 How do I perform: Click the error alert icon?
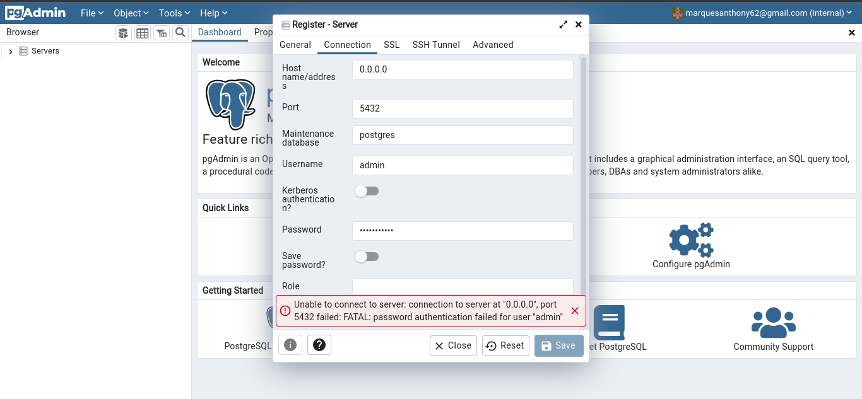pyautogui.click(x=285, y=311)
